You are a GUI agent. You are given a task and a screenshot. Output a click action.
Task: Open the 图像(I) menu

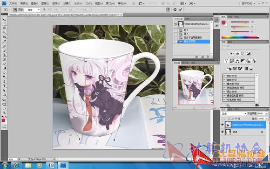coord(34,3)
